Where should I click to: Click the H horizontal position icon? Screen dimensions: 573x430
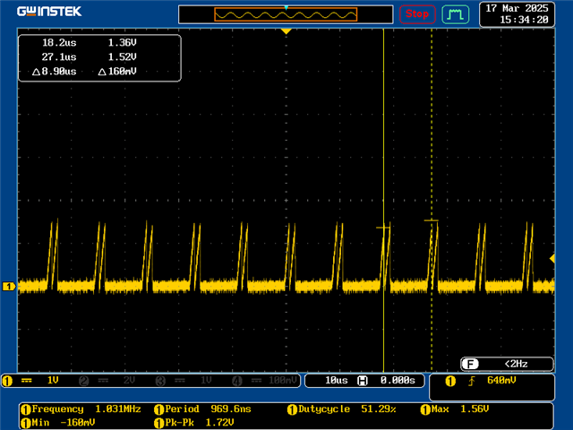pyautogui.click(x=362, y=381)
